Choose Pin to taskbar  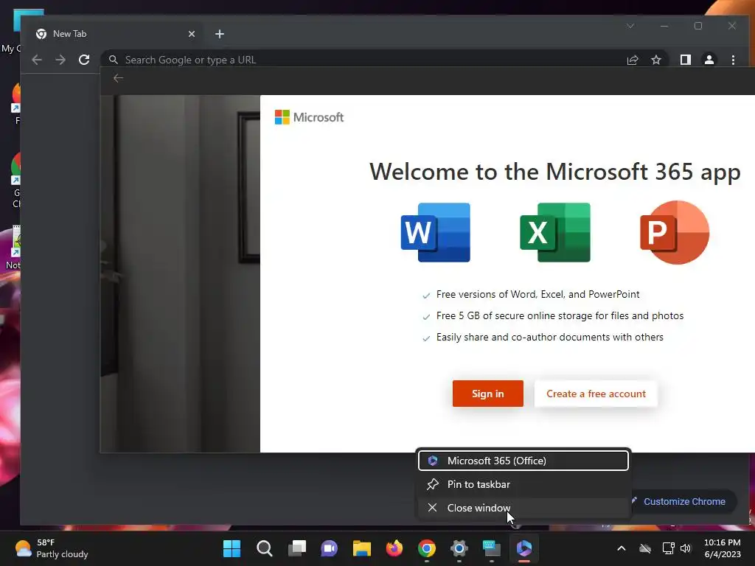[523, 484]
